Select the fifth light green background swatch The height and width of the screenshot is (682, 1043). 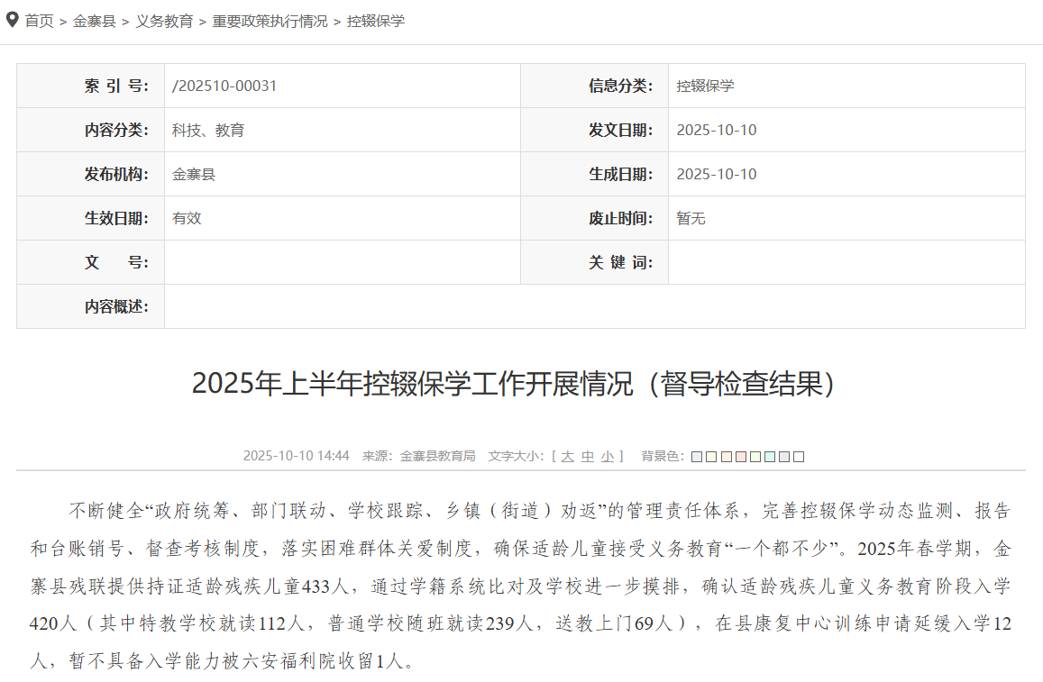tap(755, 457)
